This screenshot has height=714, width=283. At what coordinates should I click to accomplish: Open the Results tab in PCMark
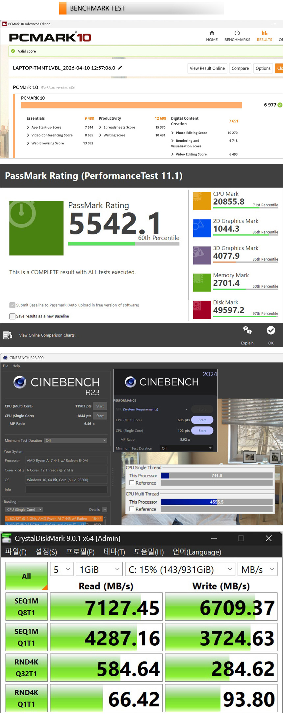[264, 36]
